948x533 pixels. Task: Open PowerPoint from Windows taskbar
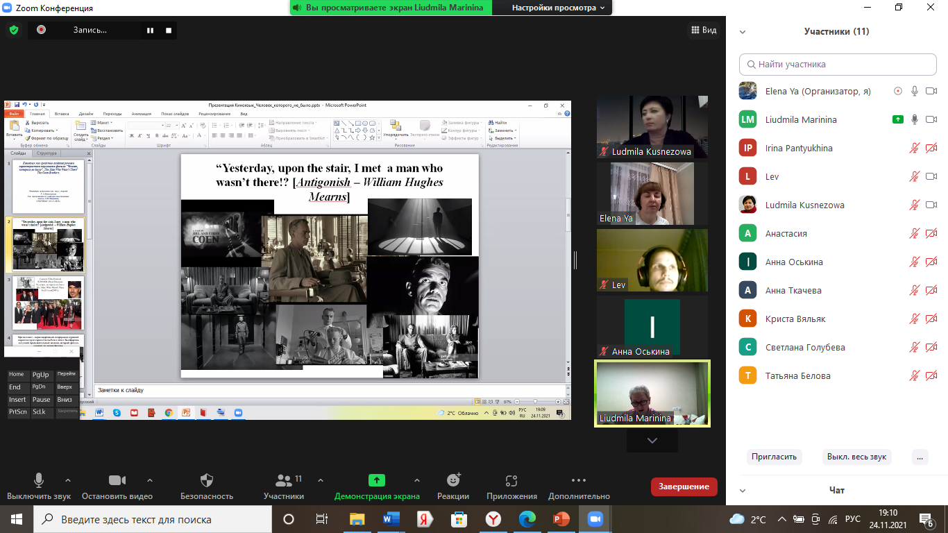click(561, 519)
